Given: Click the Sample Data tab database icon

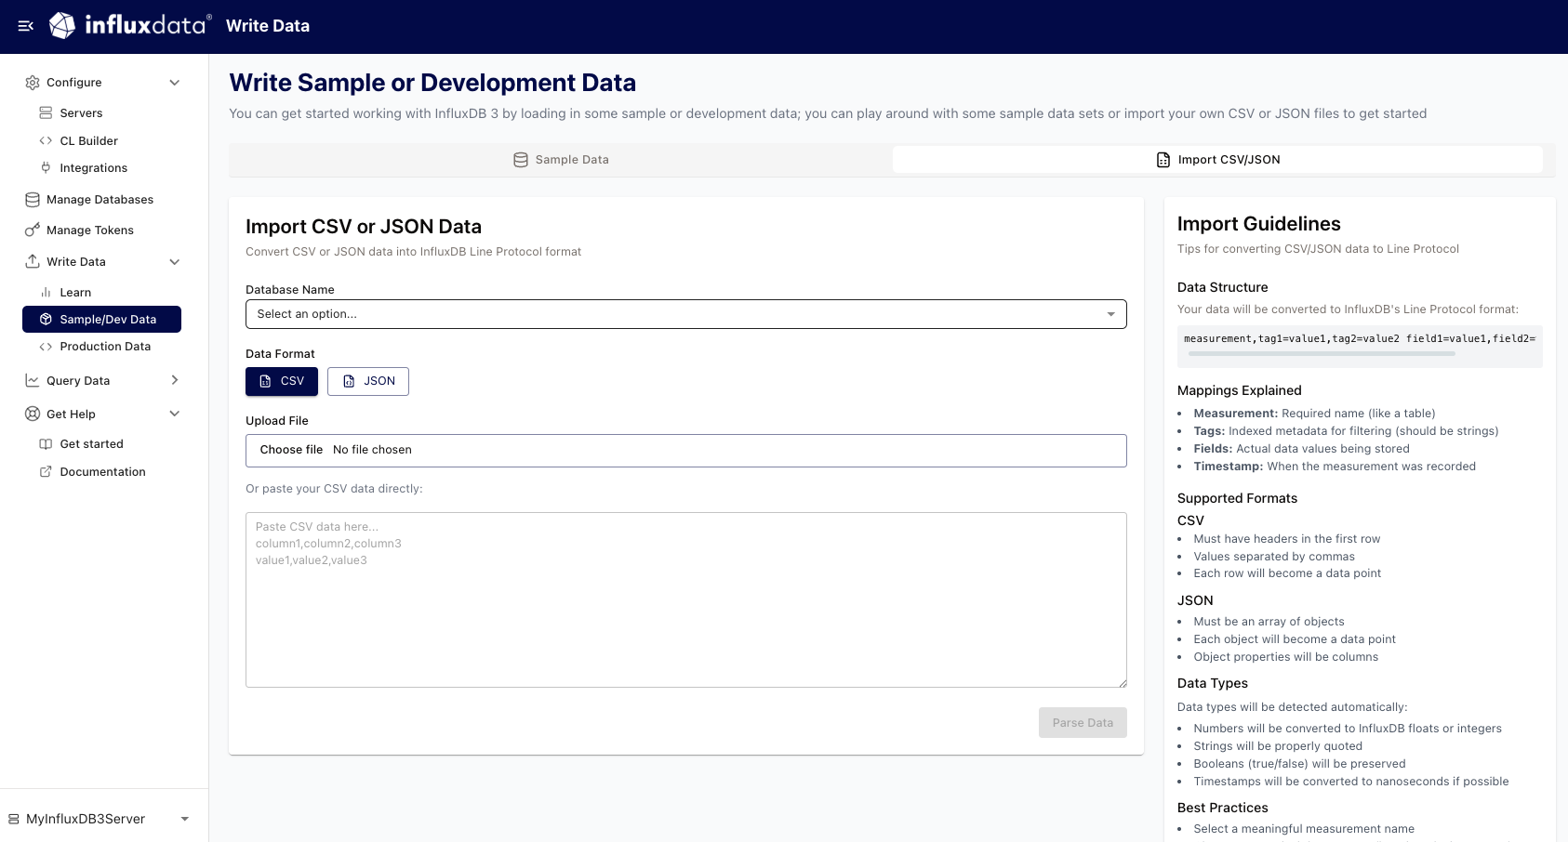Looking at the screenshot, I should 521,160.
